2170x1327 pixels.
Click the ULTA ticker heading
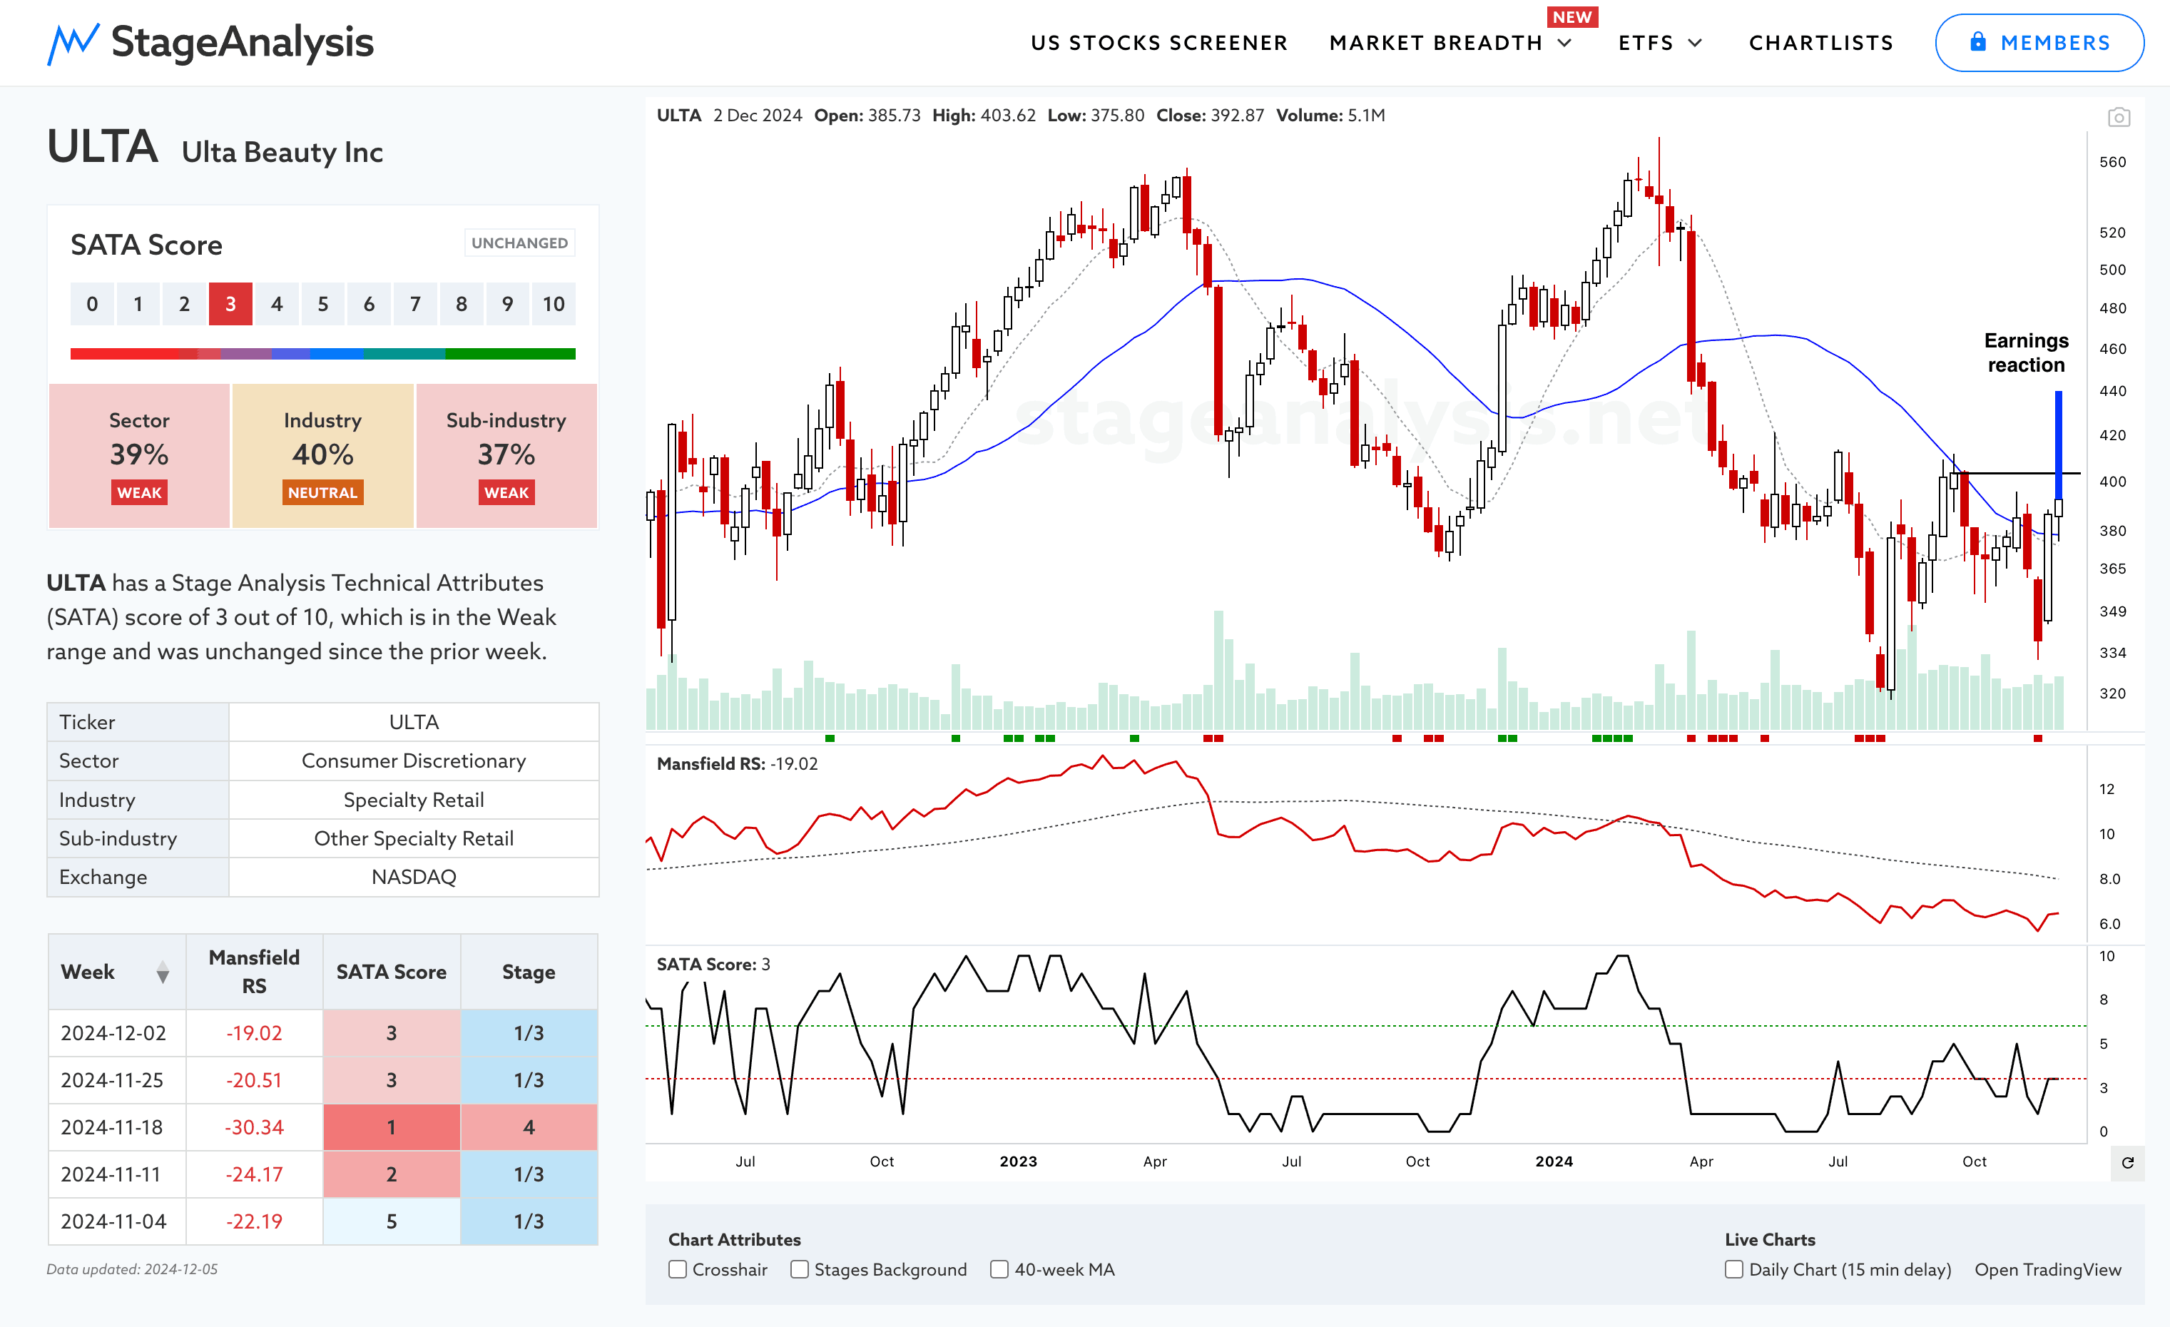(x=102, y=146)
